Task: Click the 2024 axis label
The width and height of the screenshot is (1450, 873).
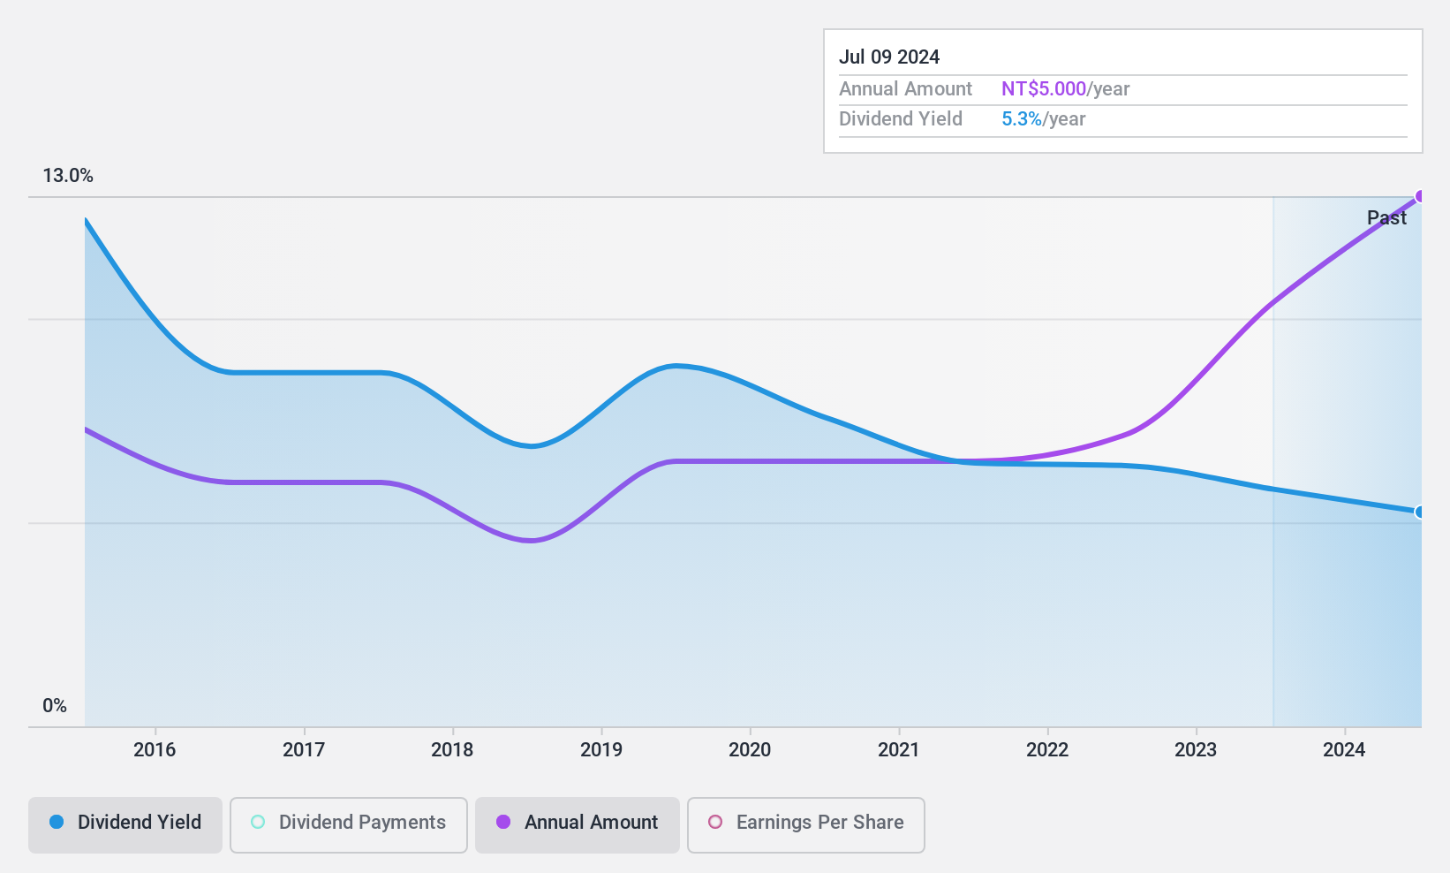Action: click(x=1344, y=750)
